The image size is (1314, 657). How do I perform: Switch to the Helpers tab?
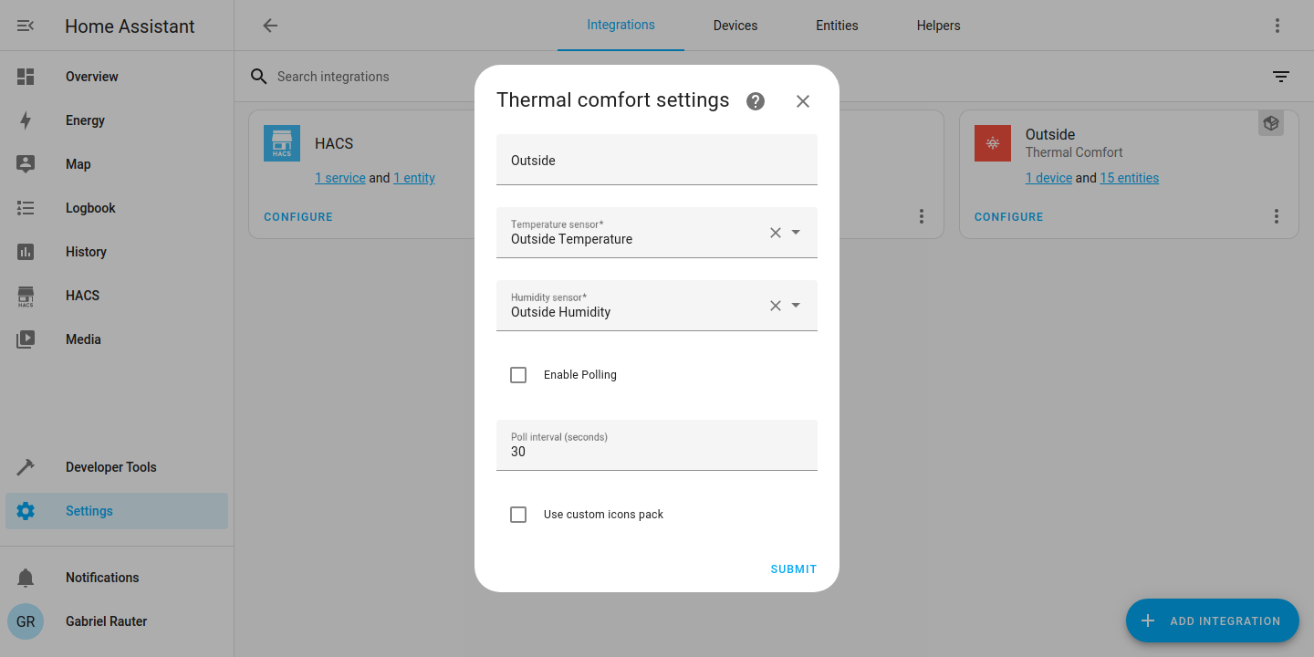tap(939, 26)
